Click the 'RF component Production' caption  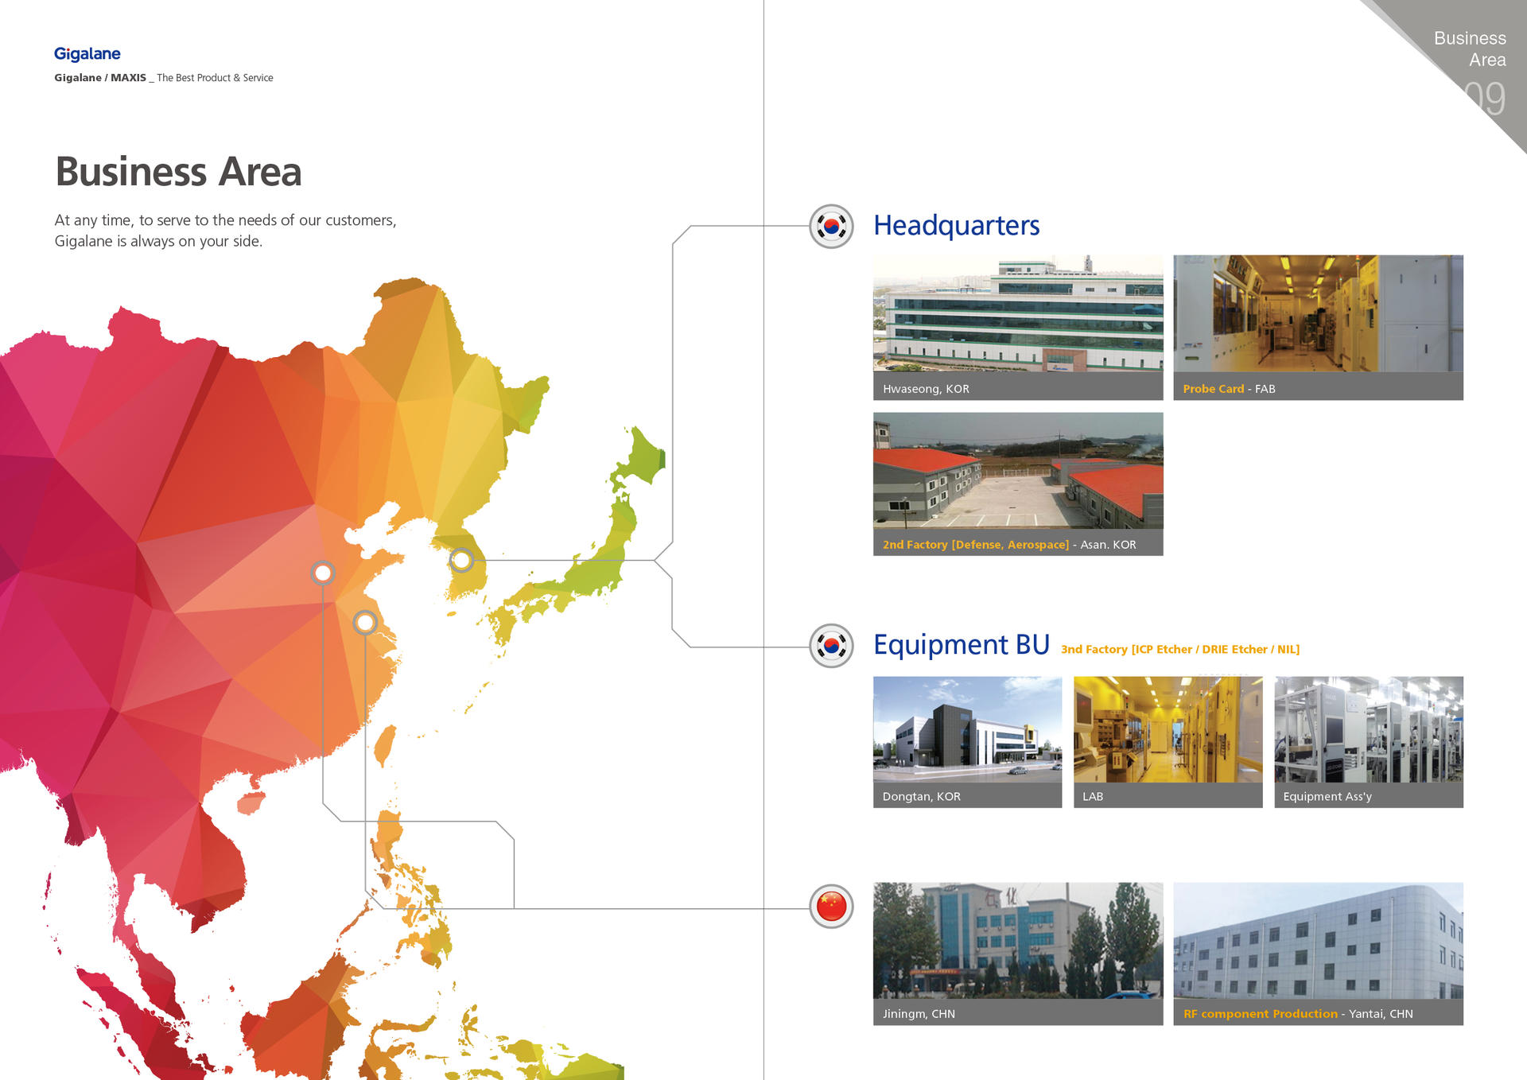click(x=1261, y=1014)
